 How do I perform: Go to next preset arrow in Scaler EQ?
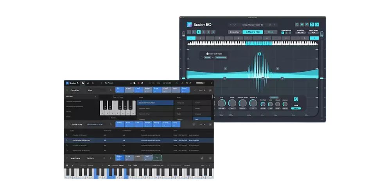coord(275,25)
